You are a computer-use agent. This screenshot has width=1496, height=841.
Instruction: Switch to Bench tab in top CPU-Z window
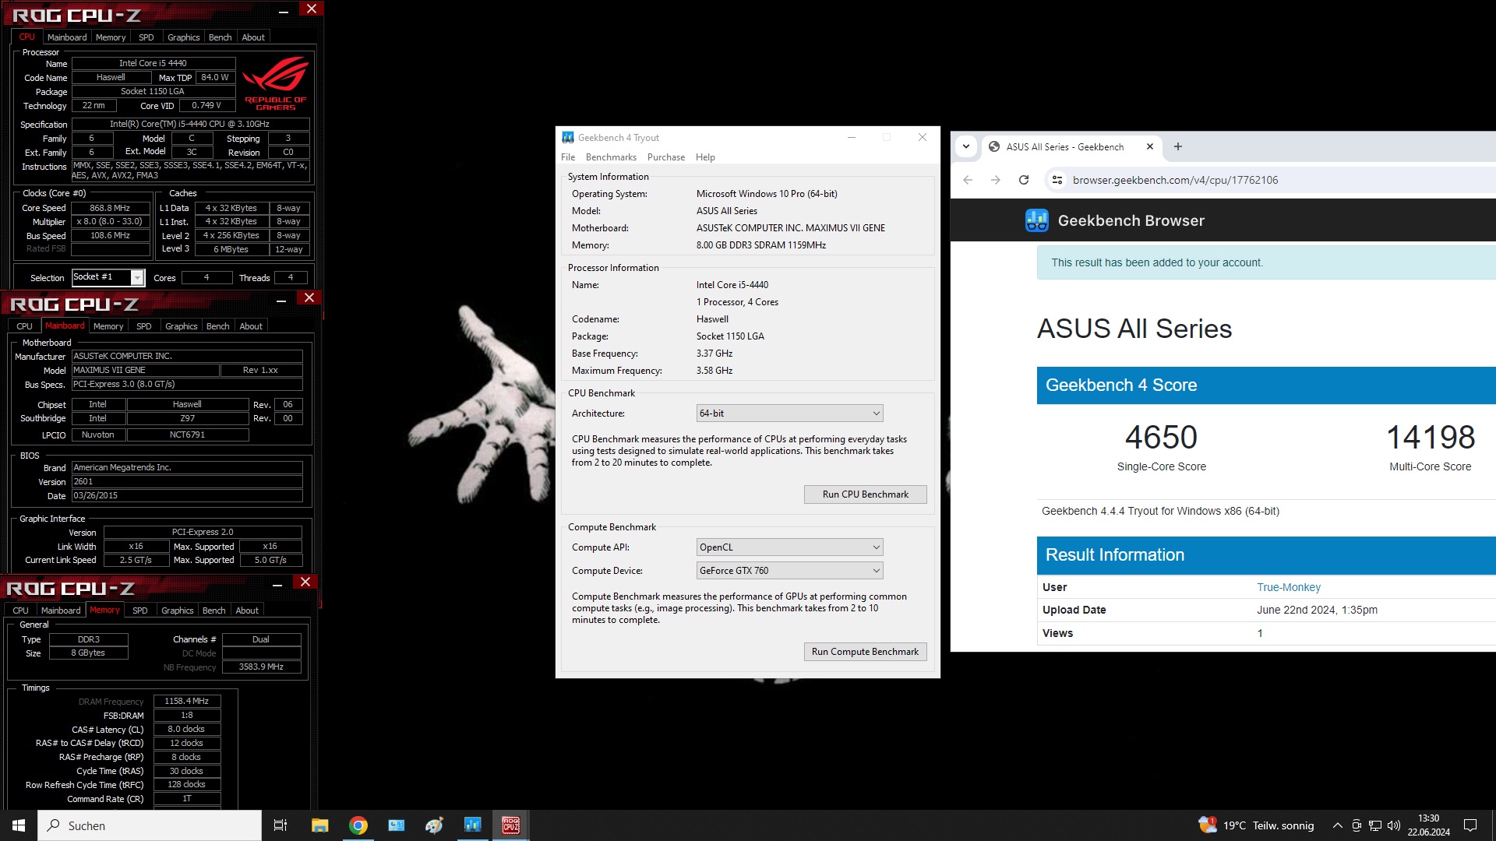[x=221, y=37]
